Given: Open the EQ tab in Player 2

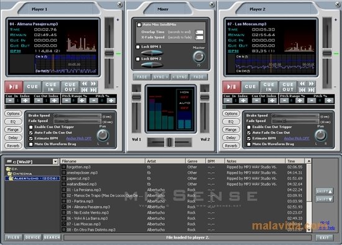Looking at the screenshot, I should pyautogui.click(x=231, y=122).
